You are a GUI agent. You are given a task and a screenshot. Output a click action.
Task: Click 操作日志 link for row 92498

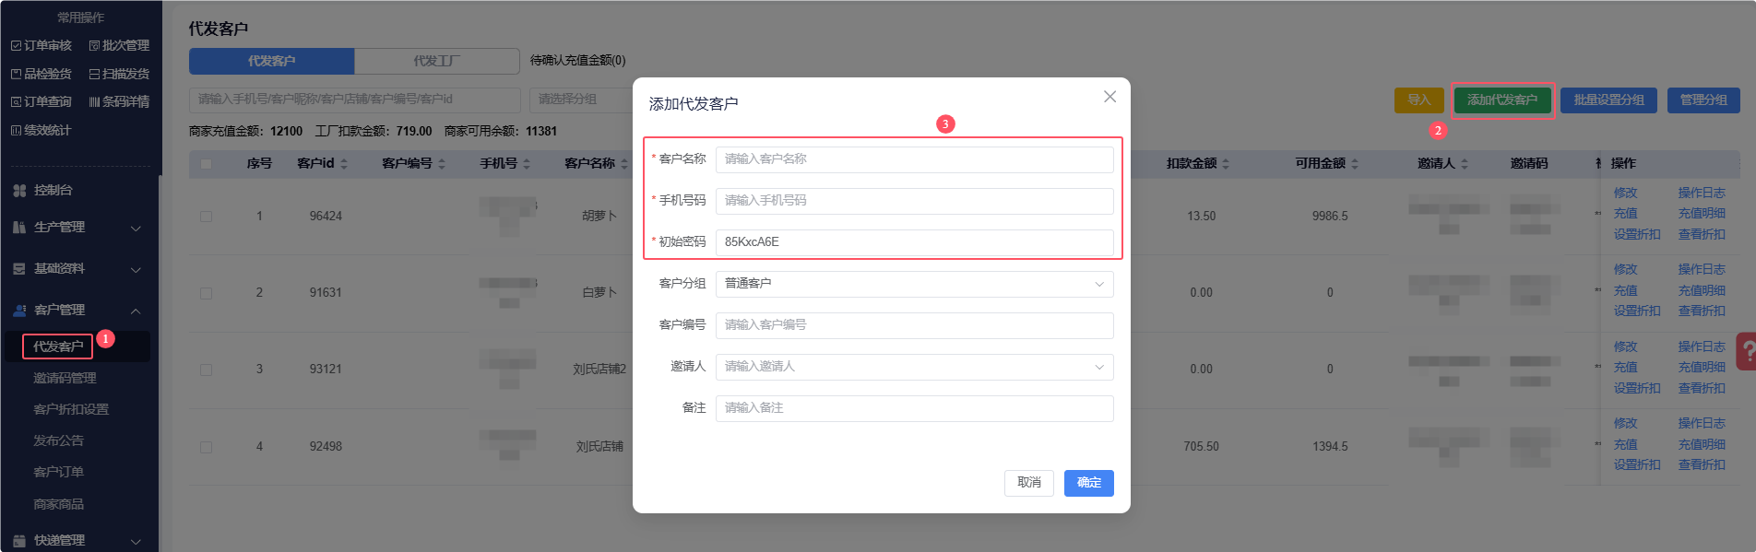pos(1702,423)
